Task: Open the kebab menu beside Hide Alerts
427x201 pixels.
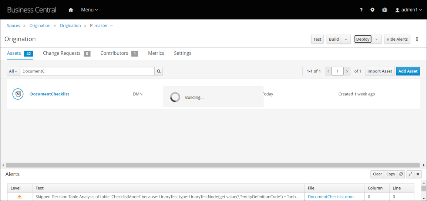Action: click(417, 39)
